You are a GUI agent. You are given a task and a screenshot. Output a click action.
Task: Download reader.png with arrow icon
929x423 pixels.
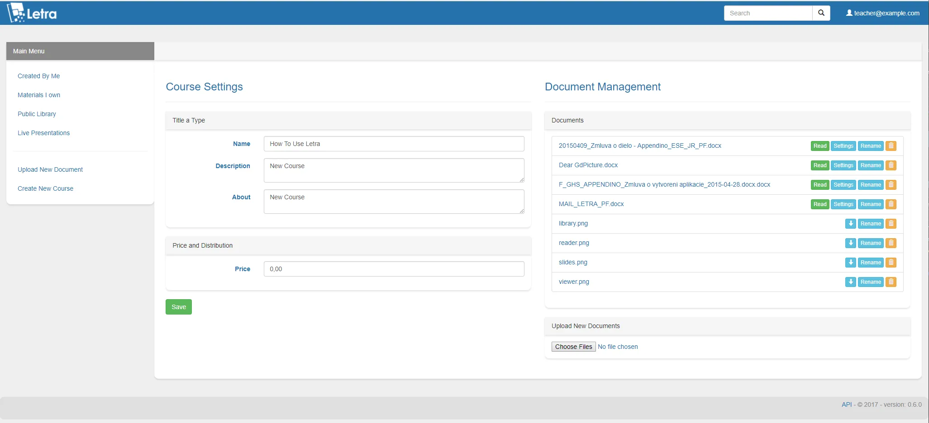(x=851, y=243)
